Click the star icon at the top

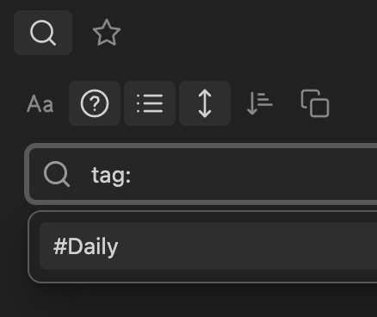tap(107, 33)
